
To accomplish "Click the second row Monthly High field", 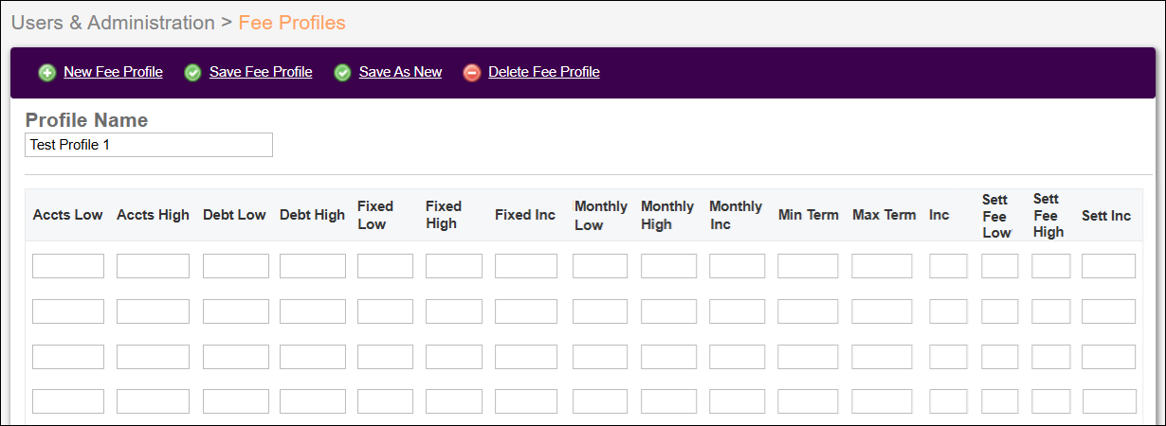I will 669,311.
